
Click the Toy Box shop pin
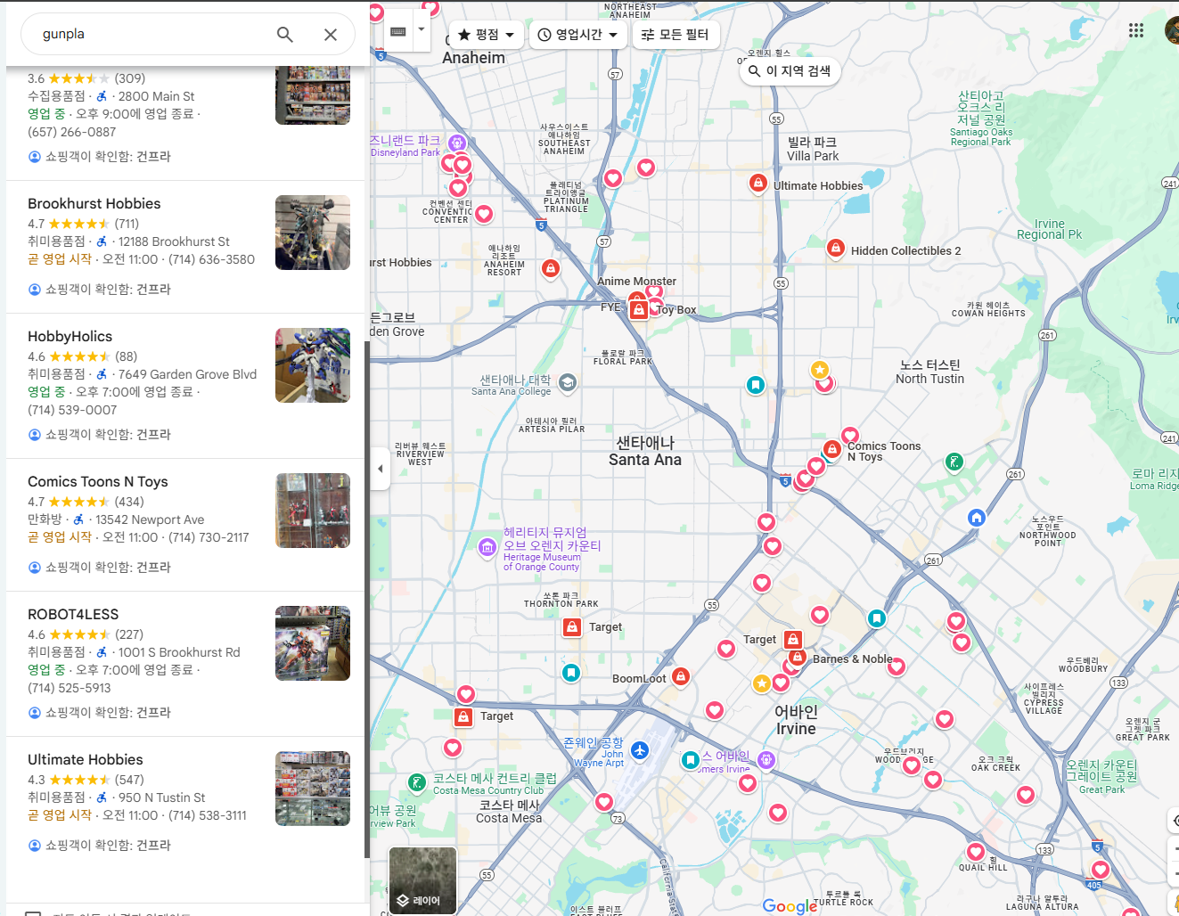639,310
